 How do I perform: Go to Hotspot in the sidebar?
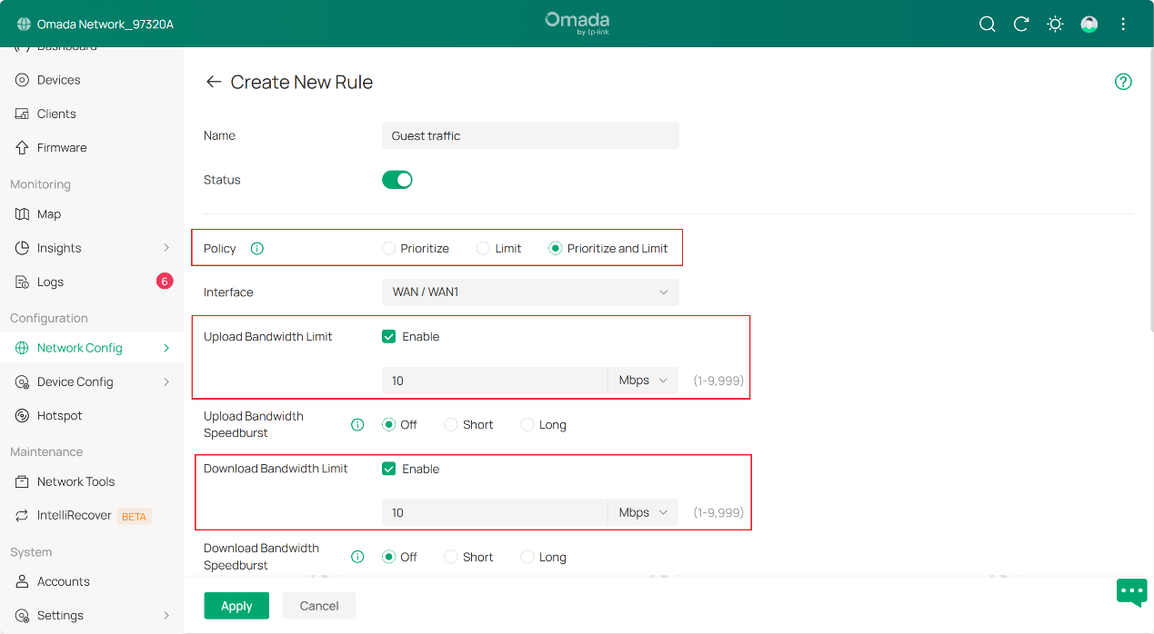(60, 415)
